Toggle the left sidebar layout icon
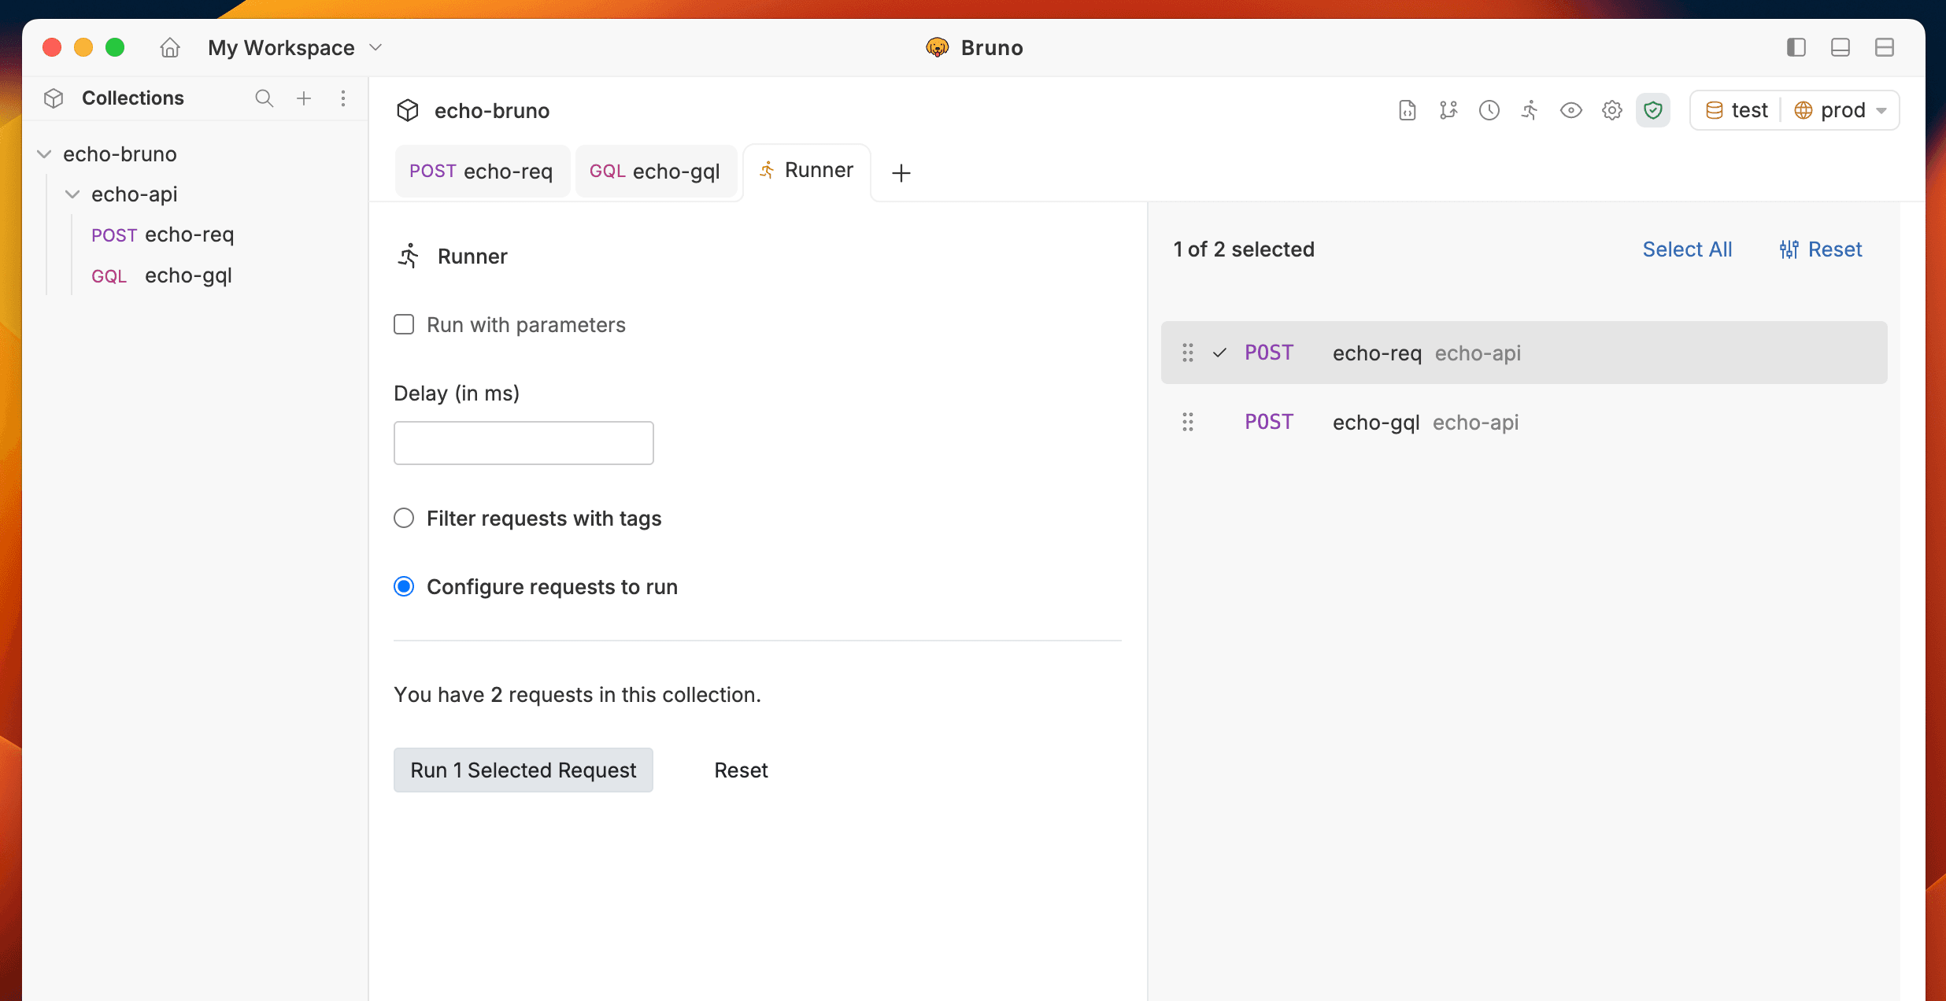 click(x=1796, y=48)
